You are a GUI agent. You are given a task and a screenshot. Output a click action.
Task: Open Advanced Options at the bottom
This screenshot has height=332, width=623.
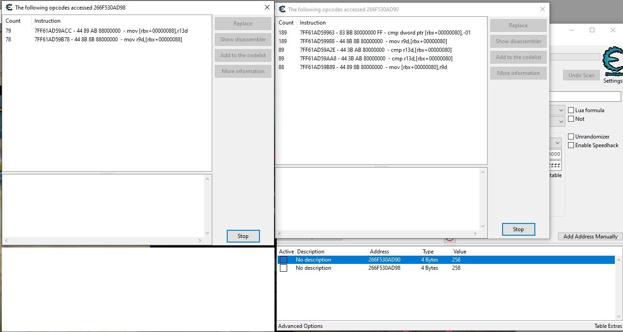(300, 326)
